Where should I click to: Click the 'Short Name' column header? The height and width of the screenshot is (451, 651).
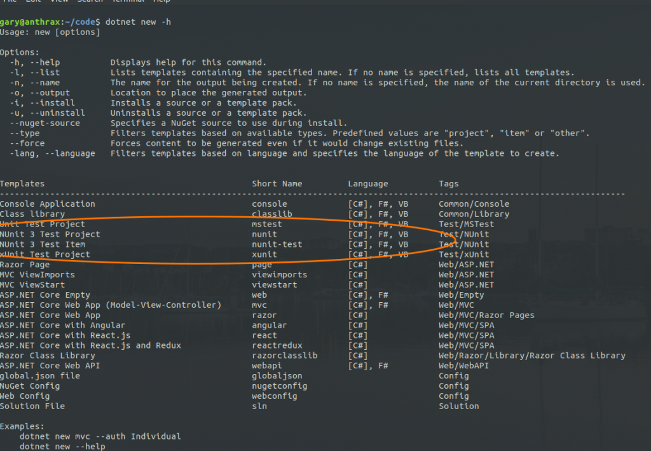point(277,184)
